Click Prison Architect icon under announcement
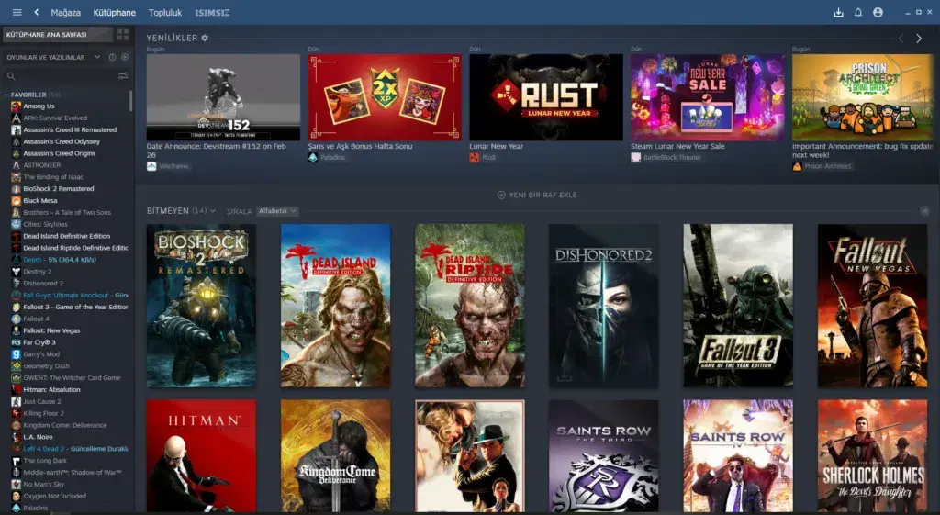940x515 pixels. point(798,166)
